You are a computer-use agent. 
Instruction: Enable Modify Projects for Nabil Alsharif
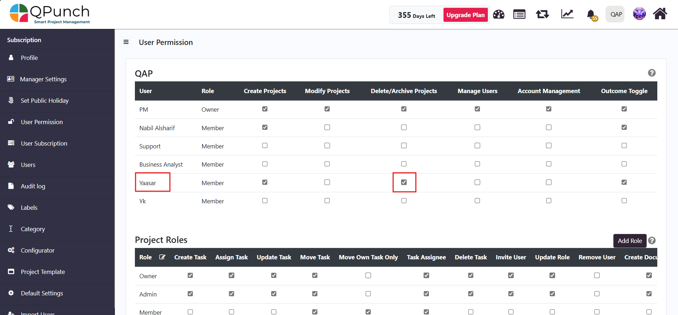pos(327,127)
